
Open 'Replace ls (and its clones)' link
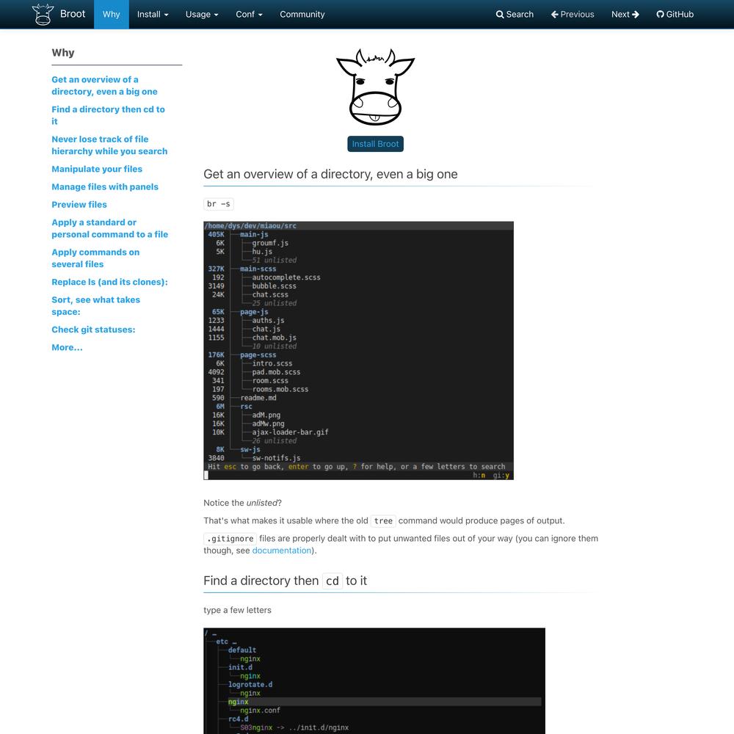coord(109,282)
